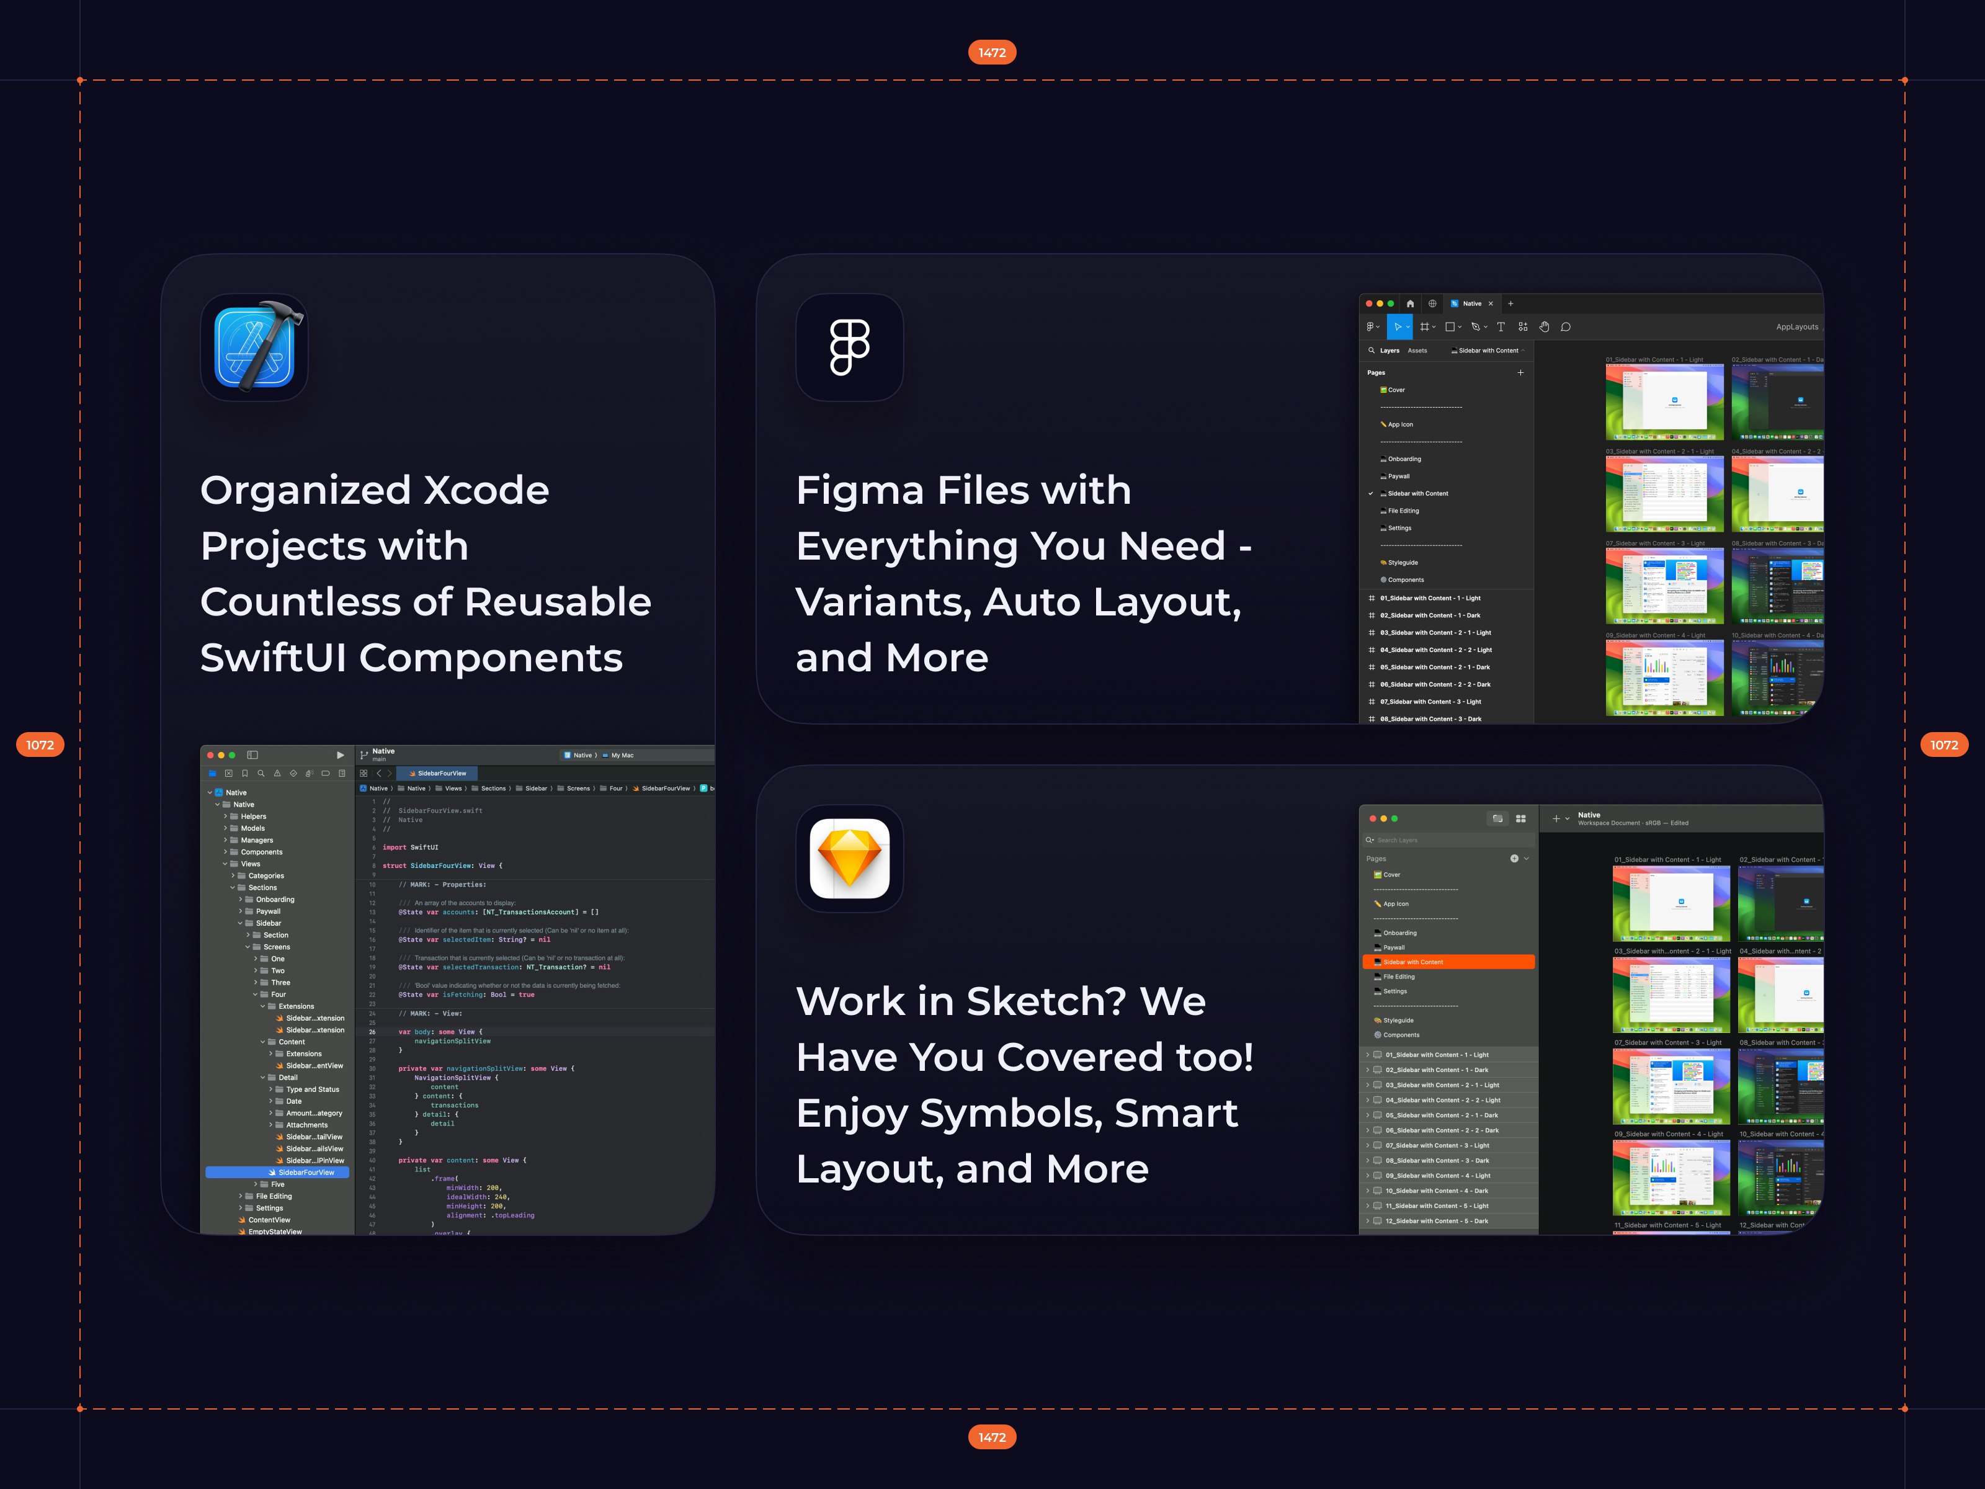Add a new page in Sketch
The height and width of the screenshot is (1489, 1985).
click(1514, 859)
